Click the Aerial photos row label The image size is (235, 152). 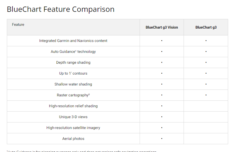tap(73, 139)
